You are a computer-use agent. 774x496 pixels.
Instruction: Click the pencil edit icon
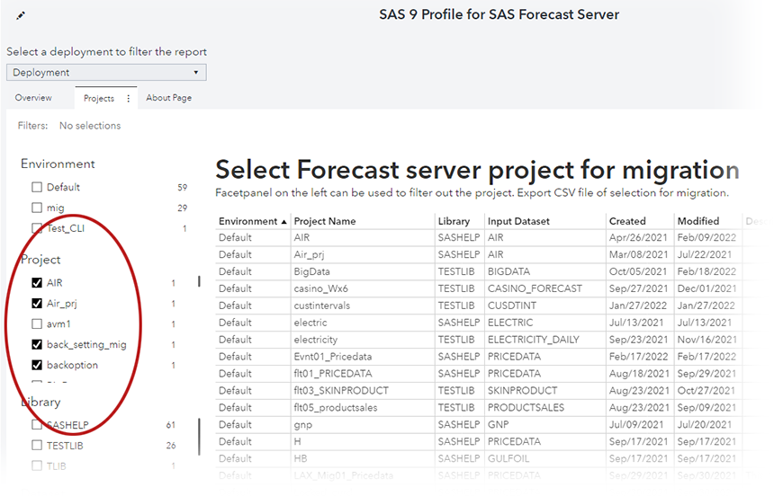click(20, 16)
